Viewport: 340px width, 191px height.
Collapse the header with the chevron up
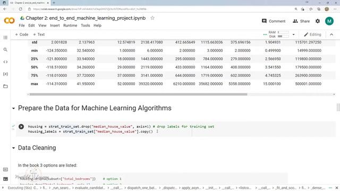point(331,34)
